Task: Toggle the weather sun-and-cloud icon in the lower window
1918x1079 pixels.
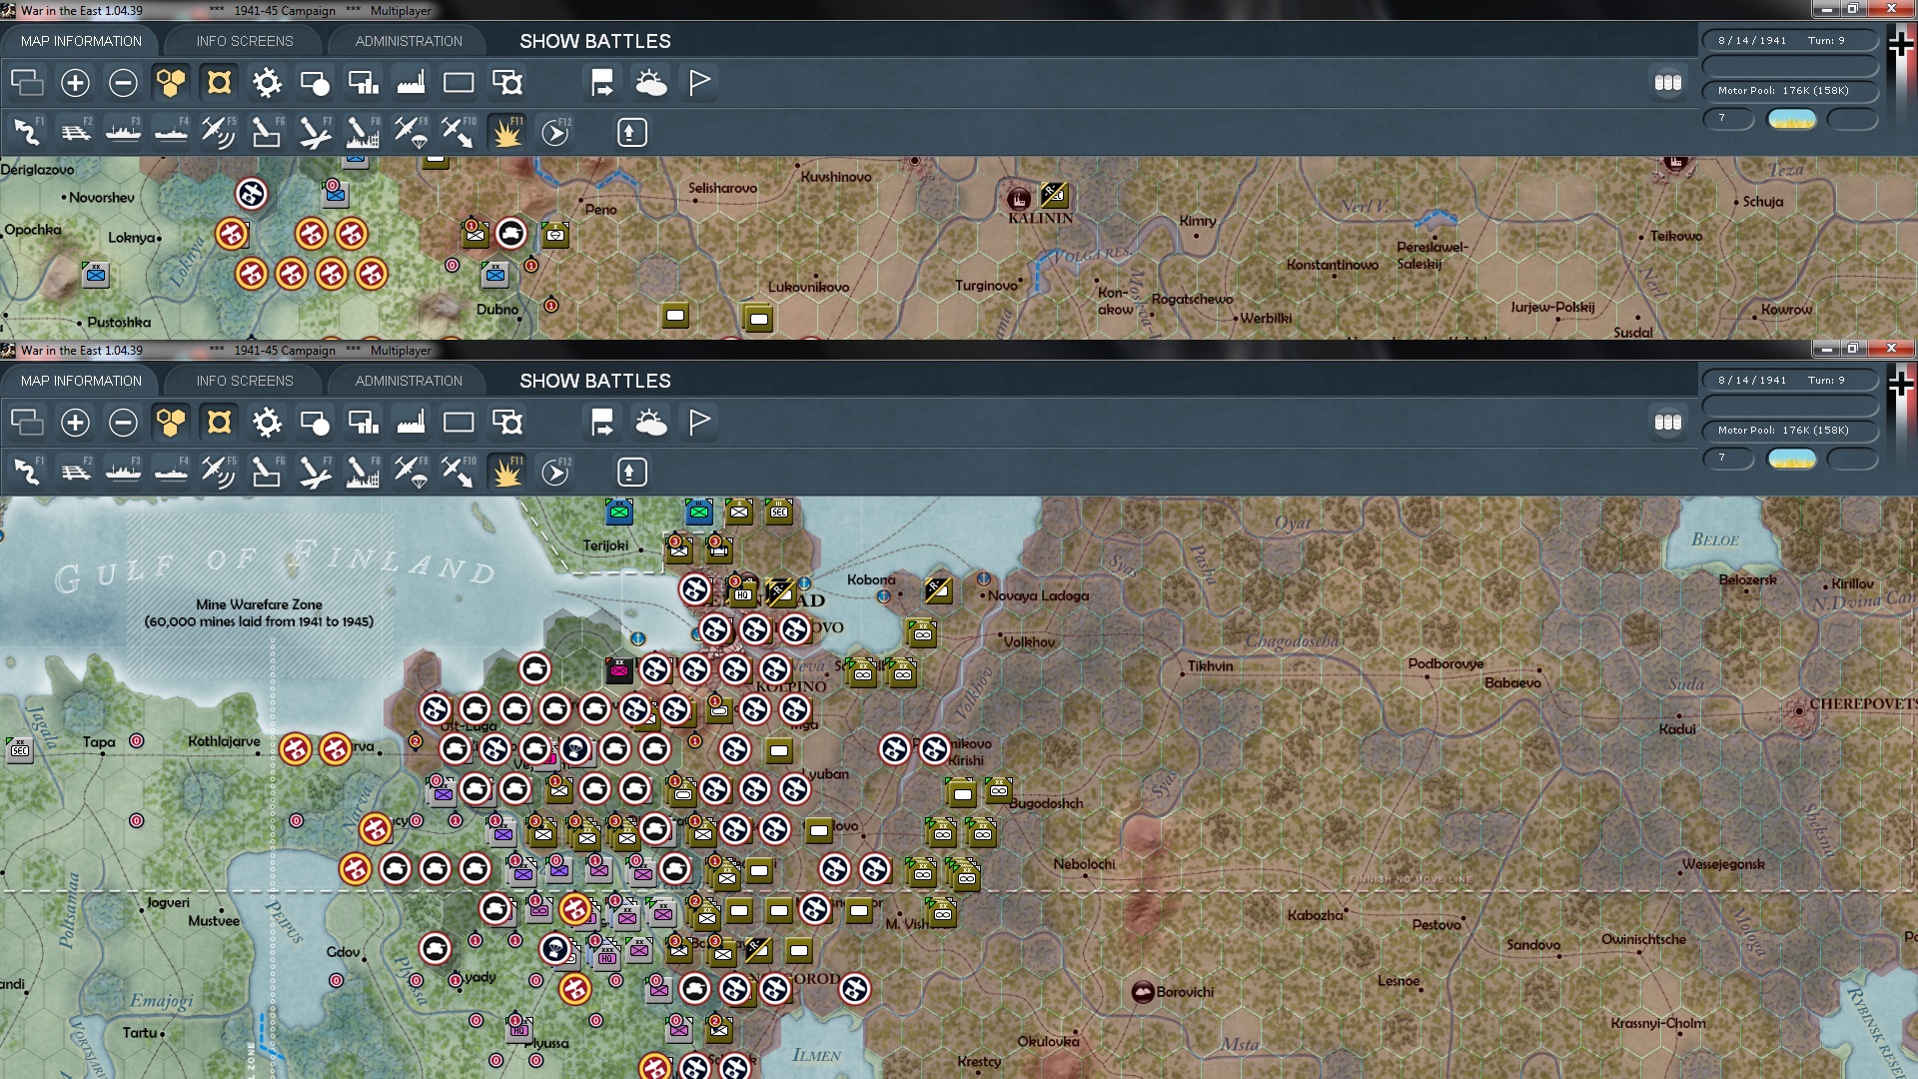Action: coord(651,423)
